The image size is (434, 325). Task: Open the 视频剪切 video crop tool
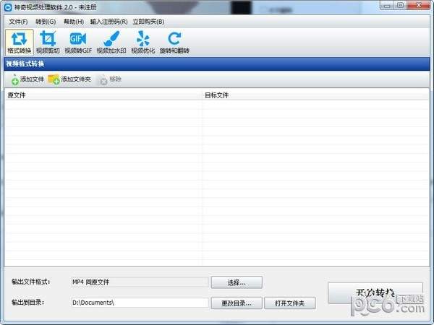[48, 43]
